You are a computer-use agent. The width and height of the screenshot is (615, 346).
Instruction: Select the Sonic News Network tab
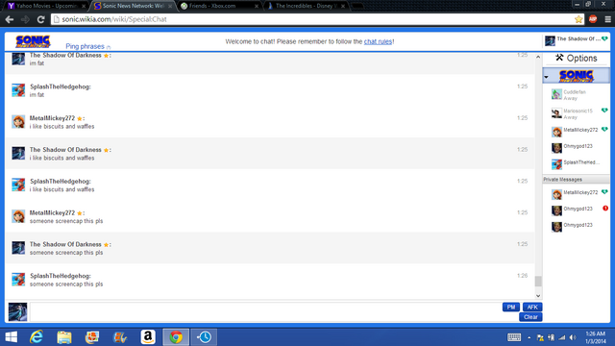(x=133, y=6)
